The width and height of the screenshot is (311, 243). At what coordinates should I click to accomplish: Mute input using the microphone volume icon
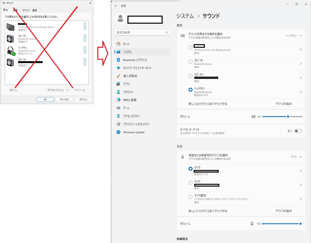coord(252,224)
